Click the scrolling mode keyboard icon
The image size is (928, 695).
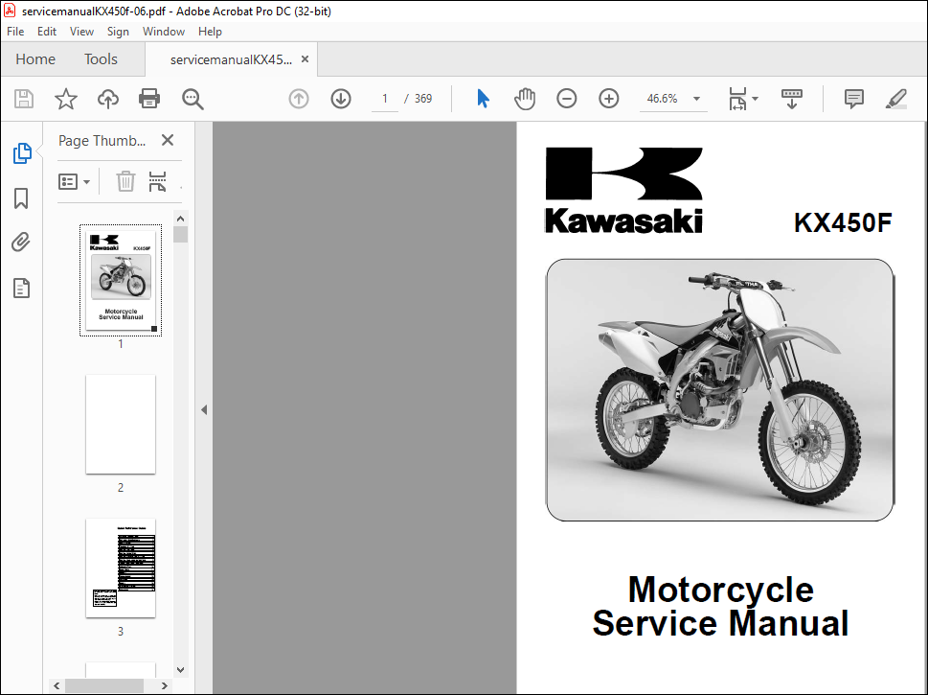tap(791, 99)
